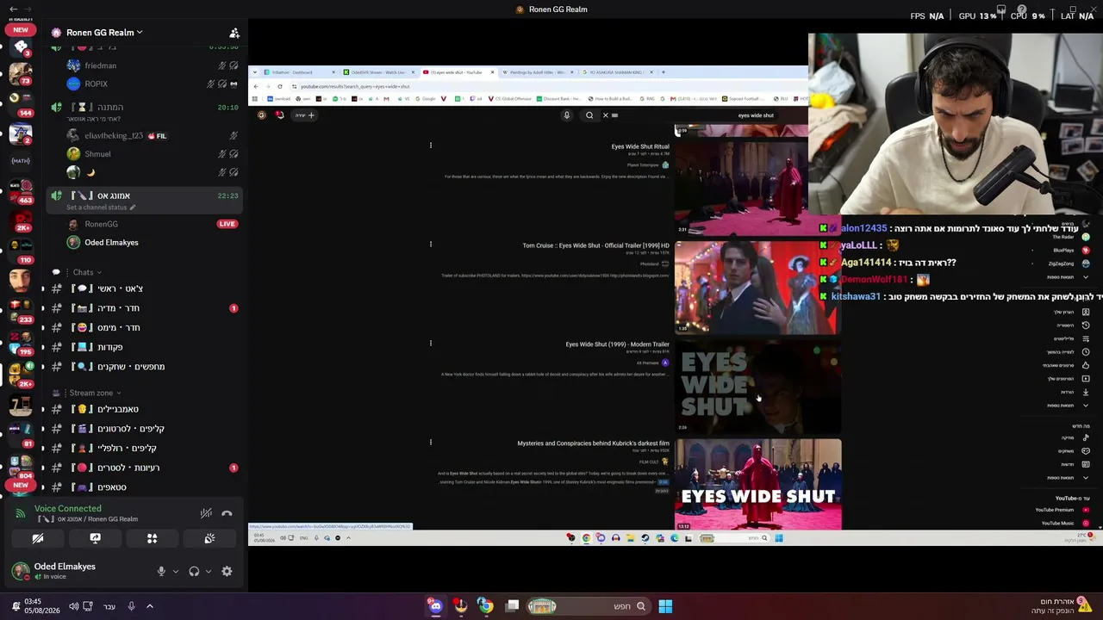This screenshot has width=1103, height=620.
Task: Open the {MATH} server icon
Action: [21, 160]
